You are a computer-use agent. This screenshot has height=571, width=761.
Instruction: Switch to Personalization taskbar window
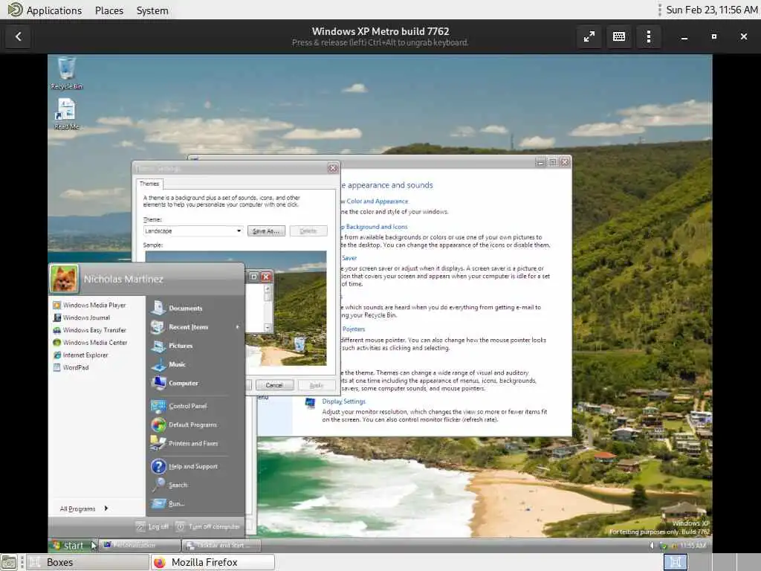pyautogui.click(x=139, y=545)
